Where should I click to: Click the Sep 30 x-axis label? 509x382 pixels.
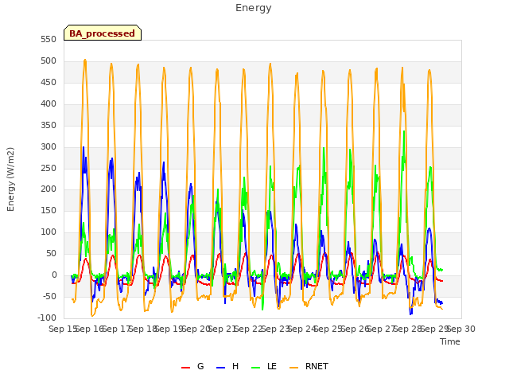pyautogui.click(x=461, y=329)
